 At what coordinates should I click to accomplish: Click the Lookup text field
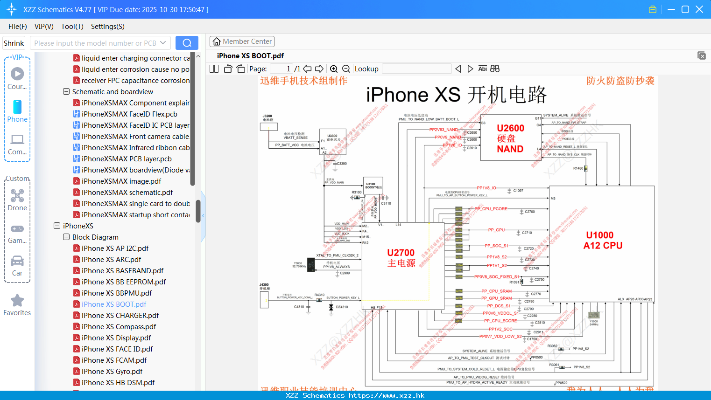(416, 69)
